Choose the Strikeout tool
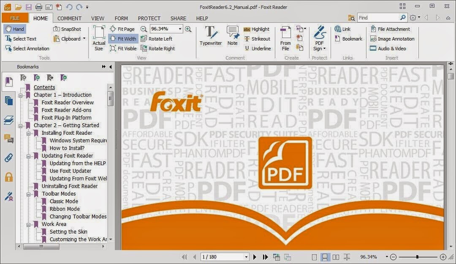This screenshot has height=264, width=456. click(x=257, y=39)
